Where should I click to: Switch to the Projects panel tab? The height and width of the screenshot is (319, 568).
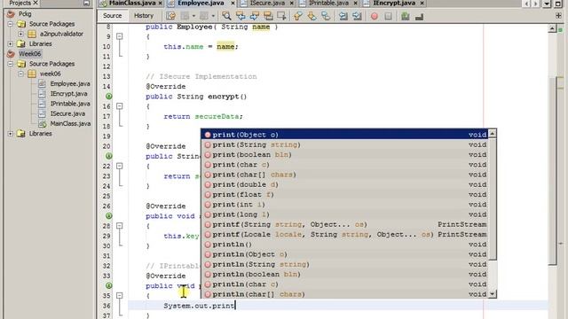click(x=20, y=3)
